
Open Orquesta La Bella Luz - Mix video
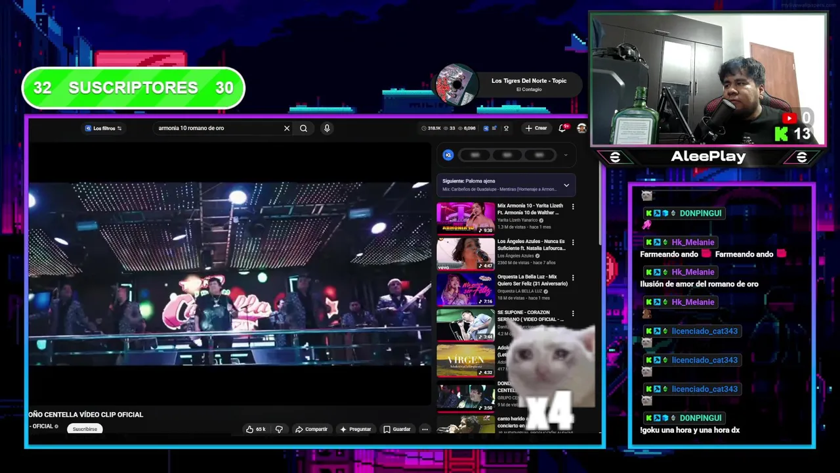point(531,280)
